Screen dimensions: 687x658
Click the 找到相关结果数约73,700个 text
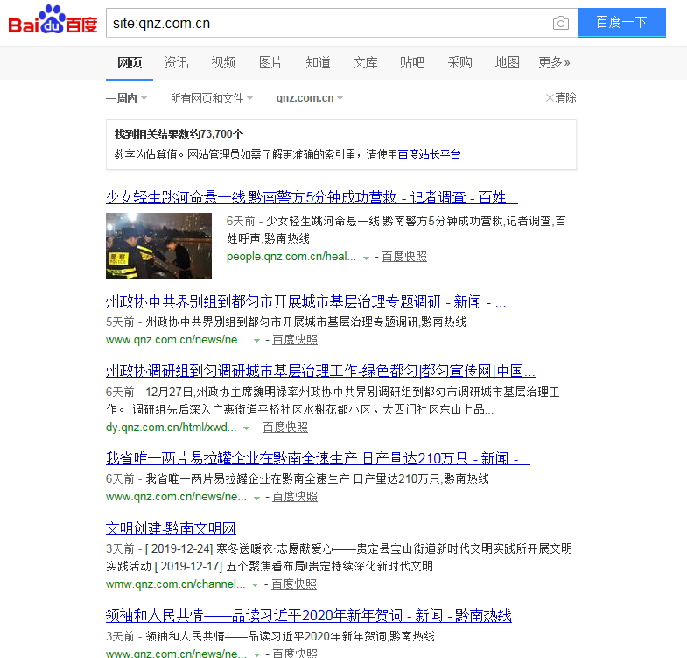[x=179, y=134]
